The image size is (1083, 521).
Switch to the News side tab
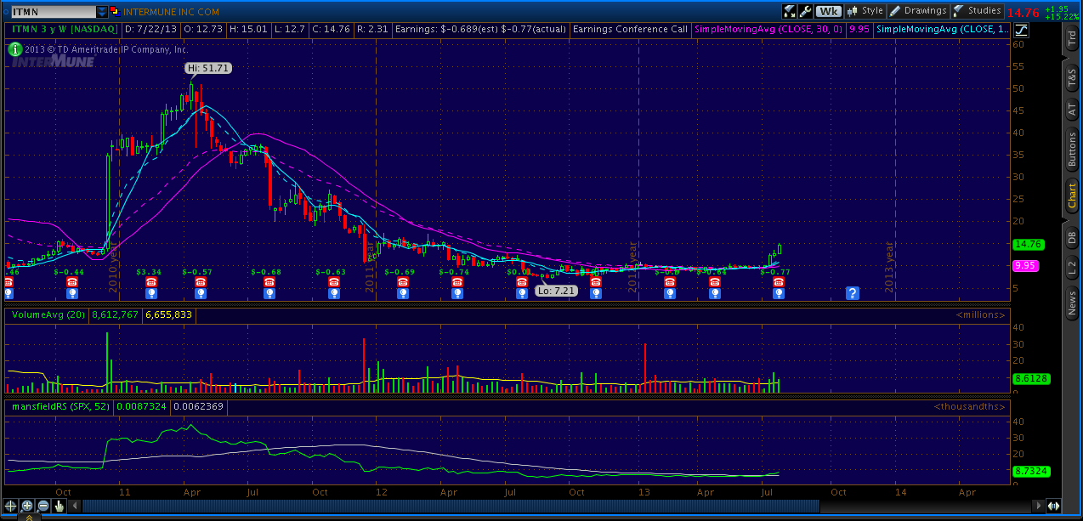point(1072,302)
